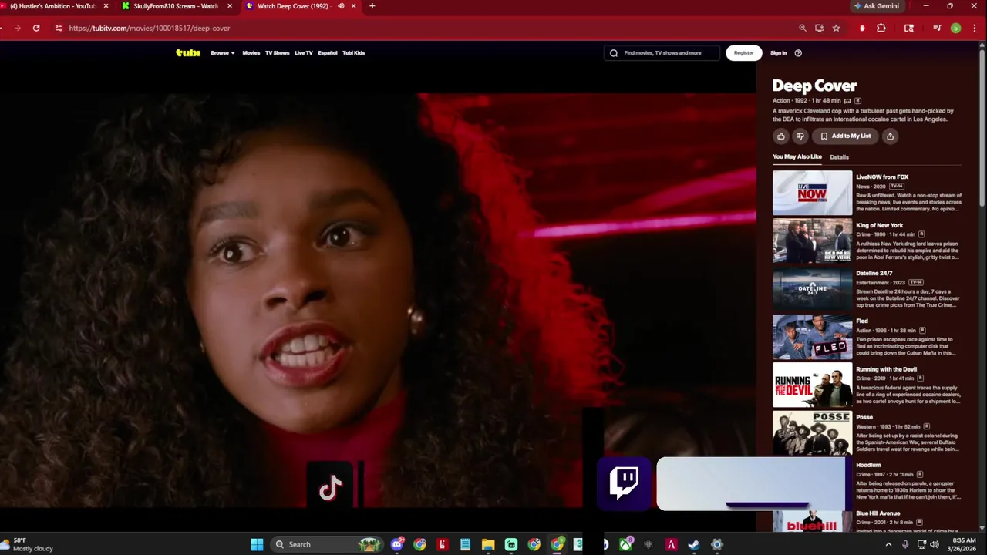This screenshot has height=555, width=987.
Task: Click the site info icon in address bar
Action: [58, 28]
